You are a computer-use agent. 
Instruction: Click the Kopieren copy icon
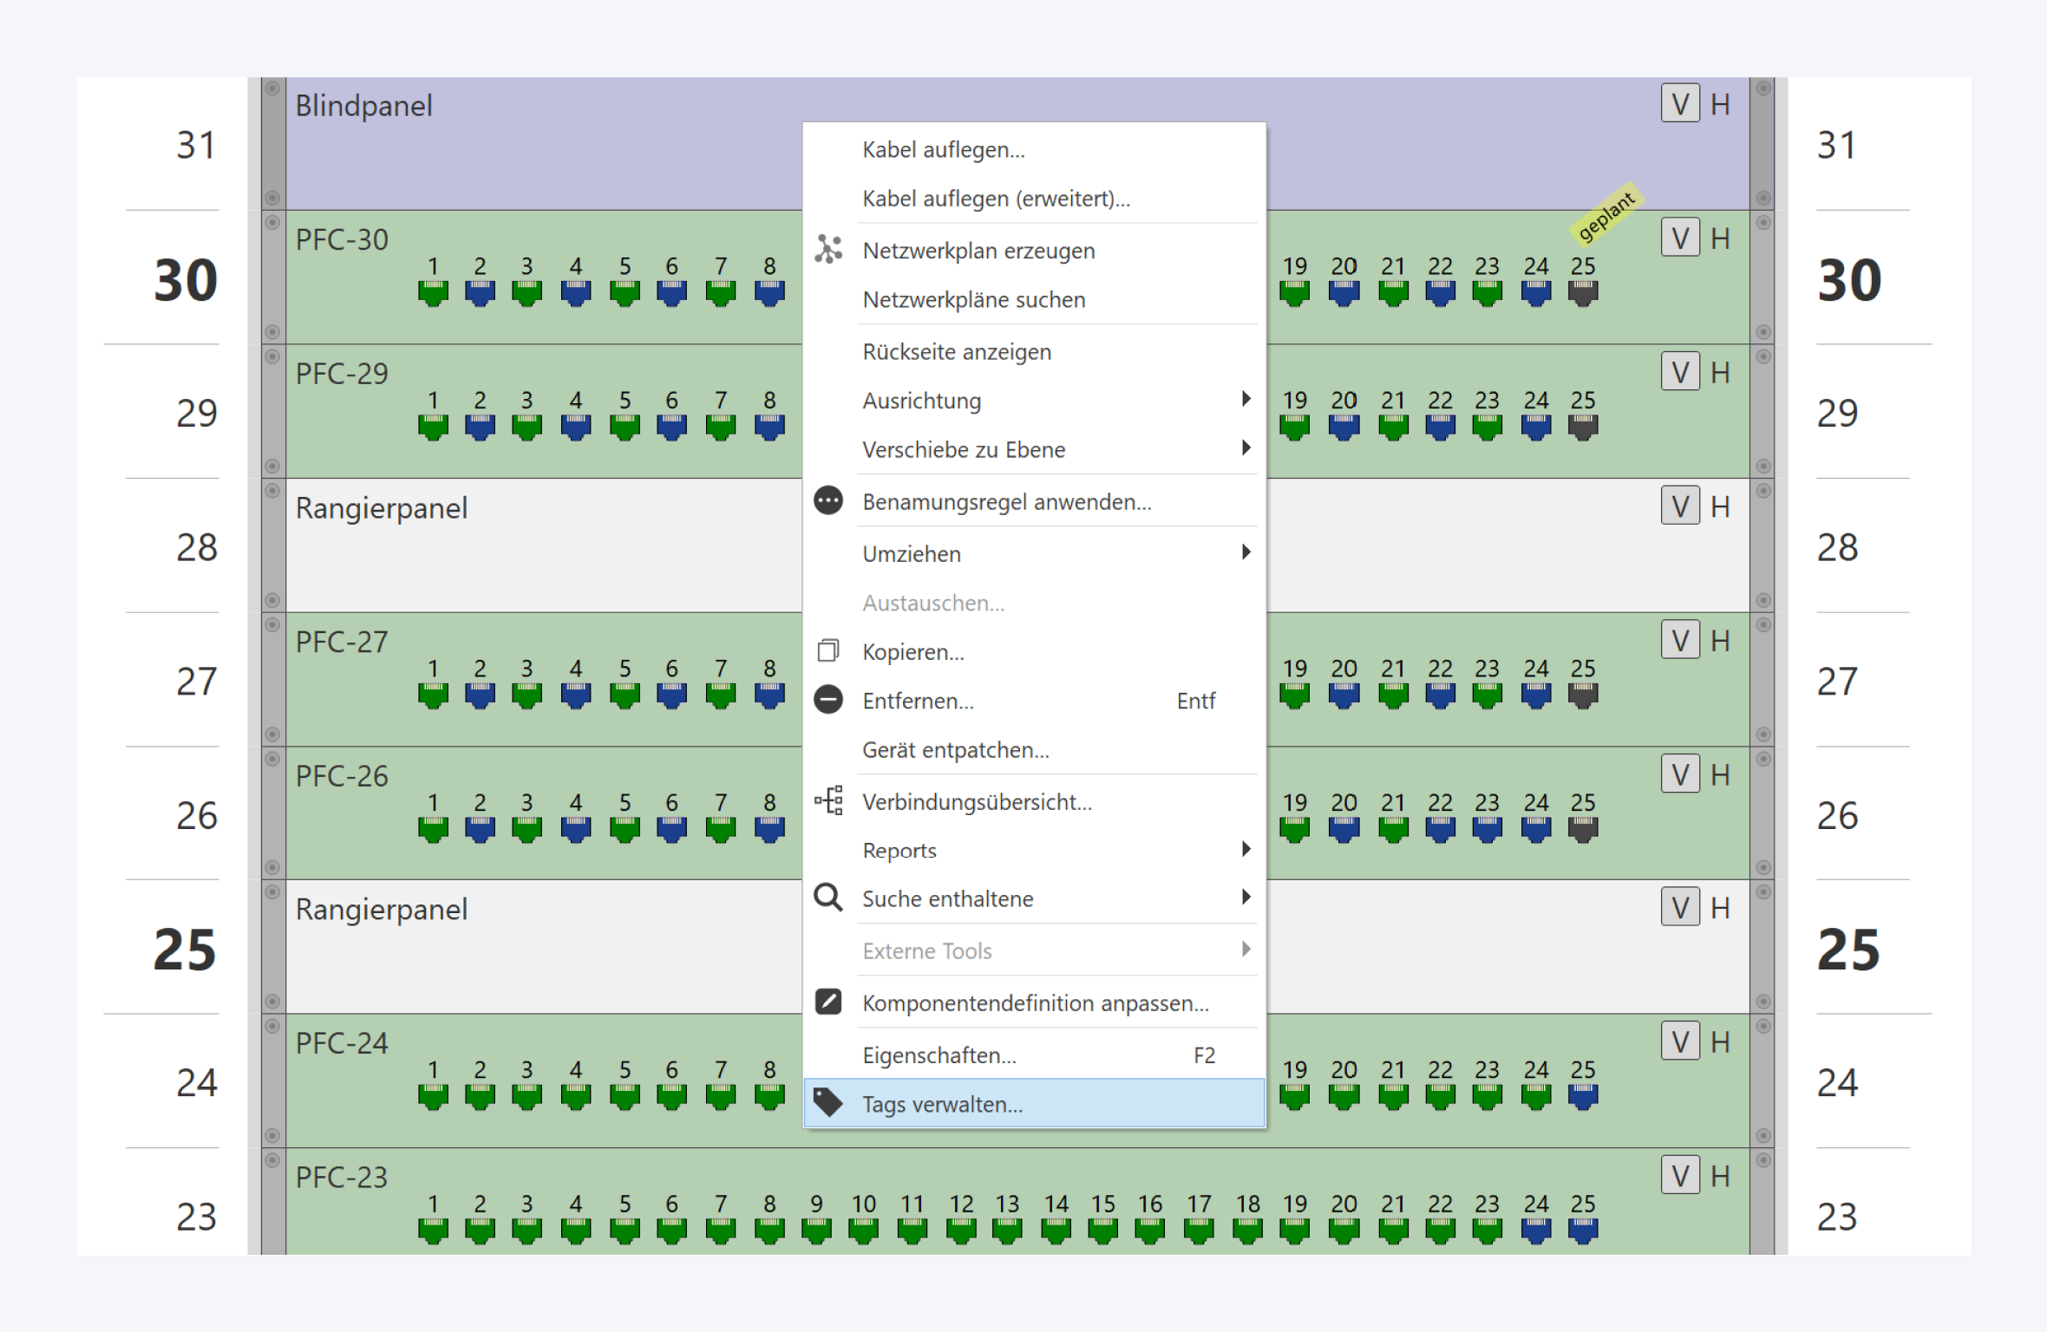pyautogui.click(x=828, y=650)
